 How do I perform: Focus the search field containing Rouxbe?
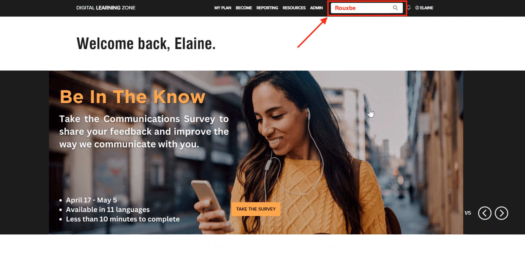tap(362, 8)
